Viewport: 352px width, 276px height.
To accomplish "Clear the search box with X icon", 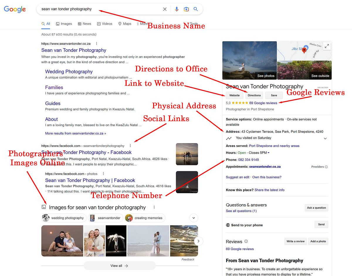I will [x=165, y=9].
